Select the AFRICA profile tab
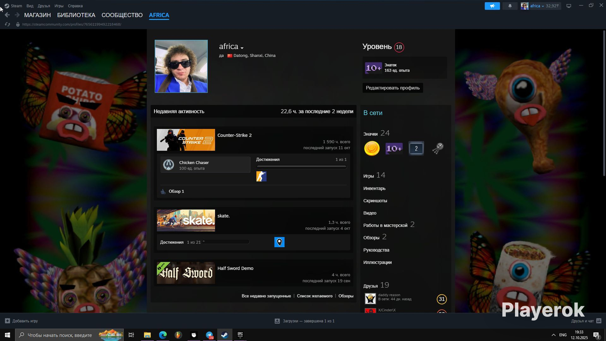Screen dimensions: 606x341 (159, 15)
